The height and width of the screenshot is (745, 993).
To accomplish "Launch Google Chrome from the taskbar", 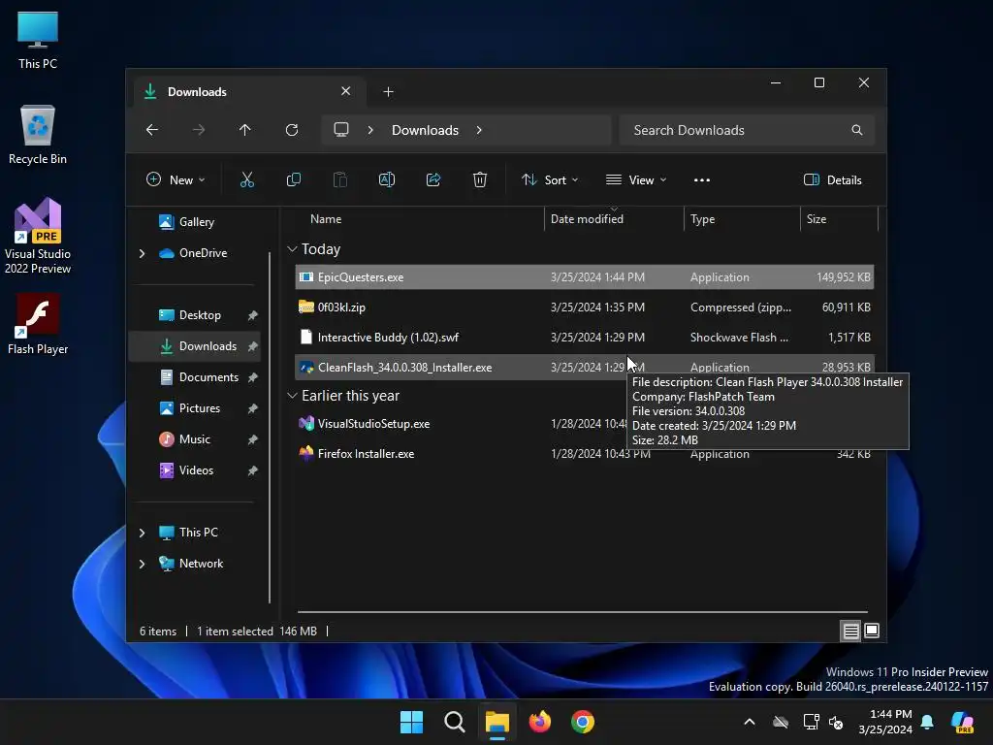I will (x=583, y=722).
